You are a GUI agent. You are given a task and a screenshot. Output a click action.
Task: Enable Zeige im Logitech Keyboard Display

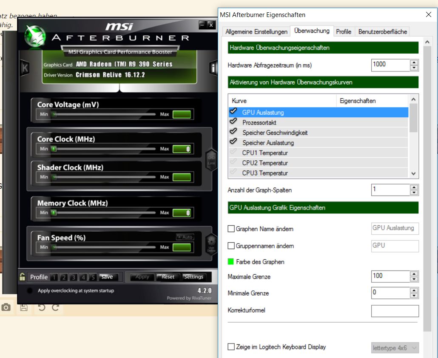[231, 347]
